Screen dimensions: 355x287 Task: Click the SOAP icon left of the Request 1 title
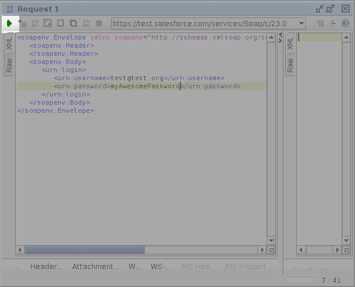pyautogui.click(x=10, y=9)
